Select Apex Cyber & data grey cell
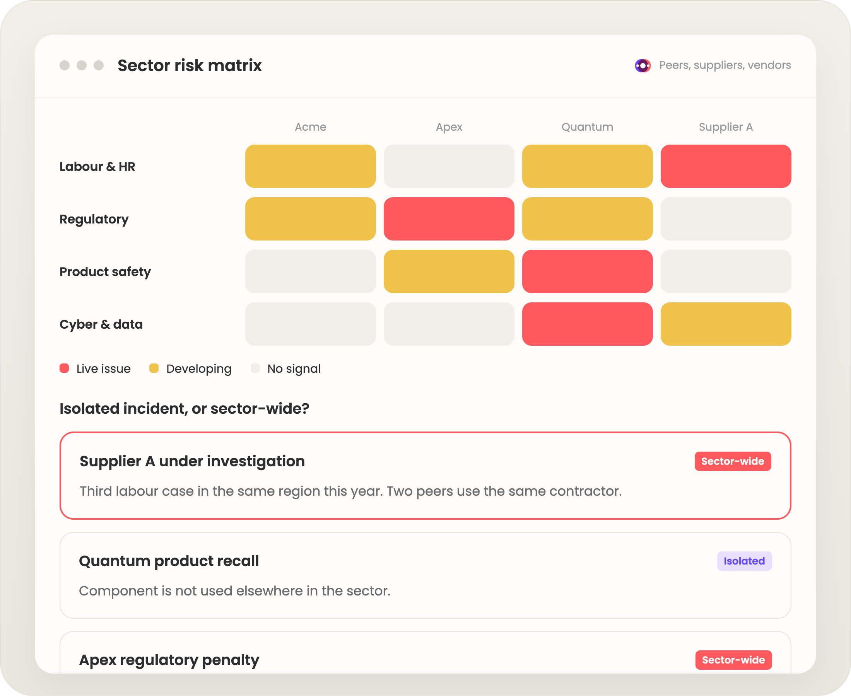This screenshot has width=851, height=696. coord(449,324)
